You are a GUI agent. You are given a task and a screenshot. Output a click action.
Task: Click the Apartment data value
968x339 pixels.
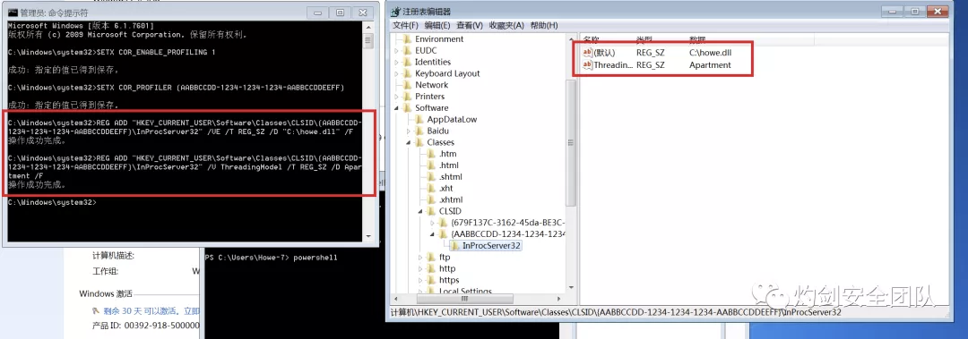point(710,64)
